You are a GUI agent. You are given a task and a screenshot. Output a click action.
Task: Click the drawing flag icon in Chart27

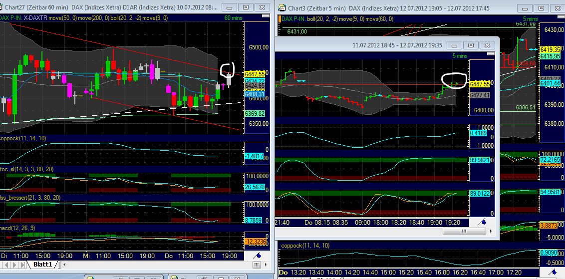click(257, 256)
